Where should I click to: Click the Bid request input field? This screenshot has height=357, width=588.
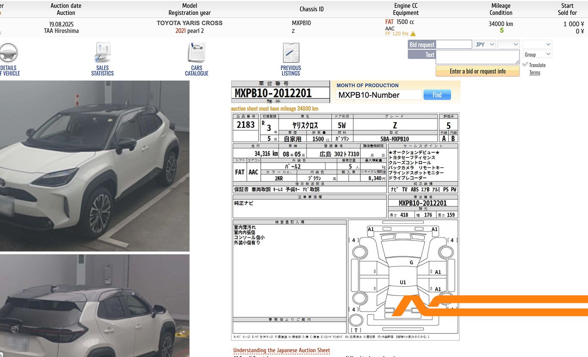(x=454, y=44)
